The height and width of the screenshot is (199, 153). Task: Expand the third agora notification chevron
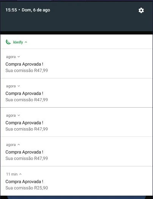coord(19,115)
